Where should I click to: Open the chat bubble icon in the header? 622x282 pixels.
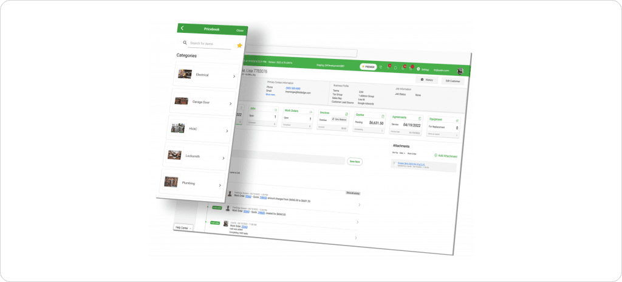click(x=395, y=67)
